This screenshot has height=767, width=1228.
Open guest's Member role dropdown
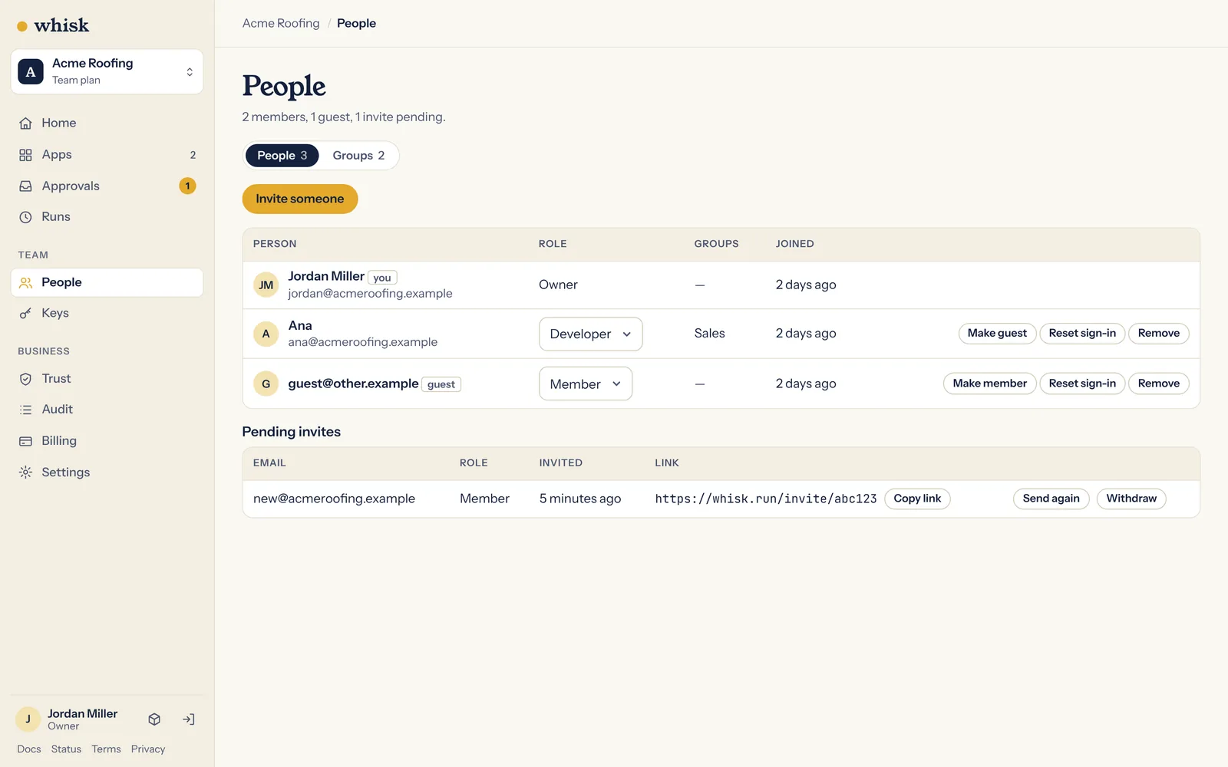click(x=586, y=383)
